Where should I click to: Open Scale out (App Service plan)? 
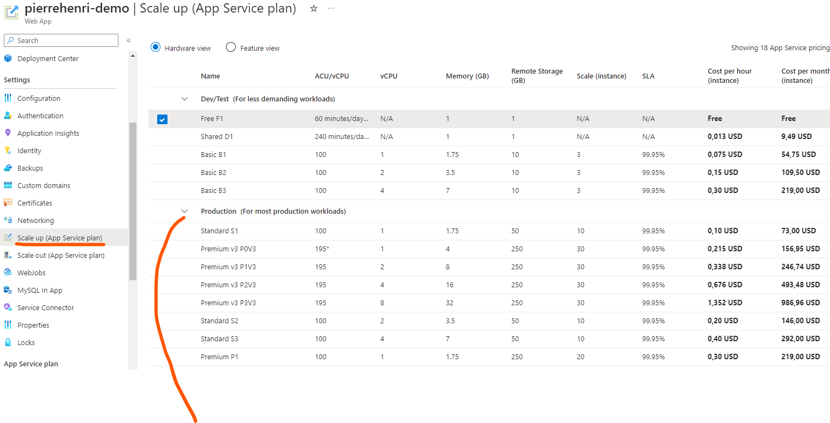tap(61, 255)
